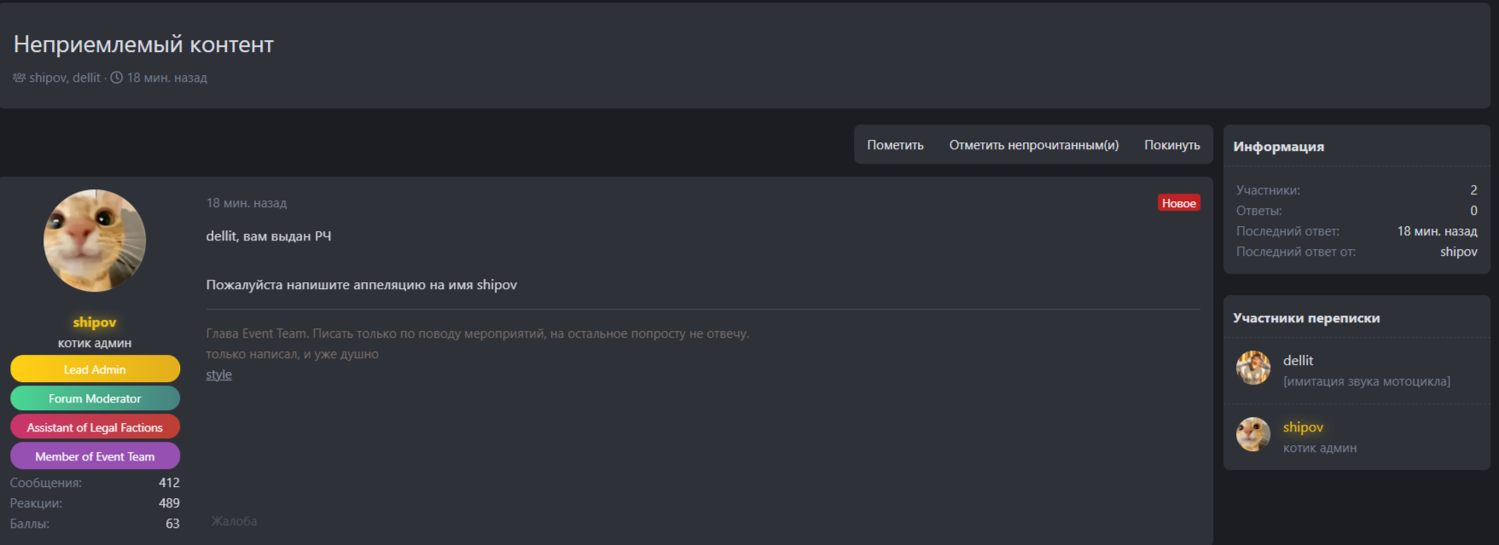
Task: Leave the conversation via Покинуть
Action: [1171, 145]
